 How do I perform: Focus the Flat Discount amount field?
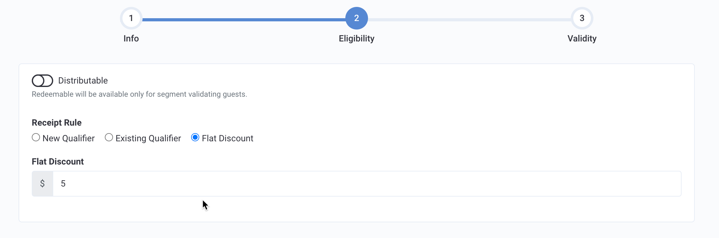[x=367, y=184]
